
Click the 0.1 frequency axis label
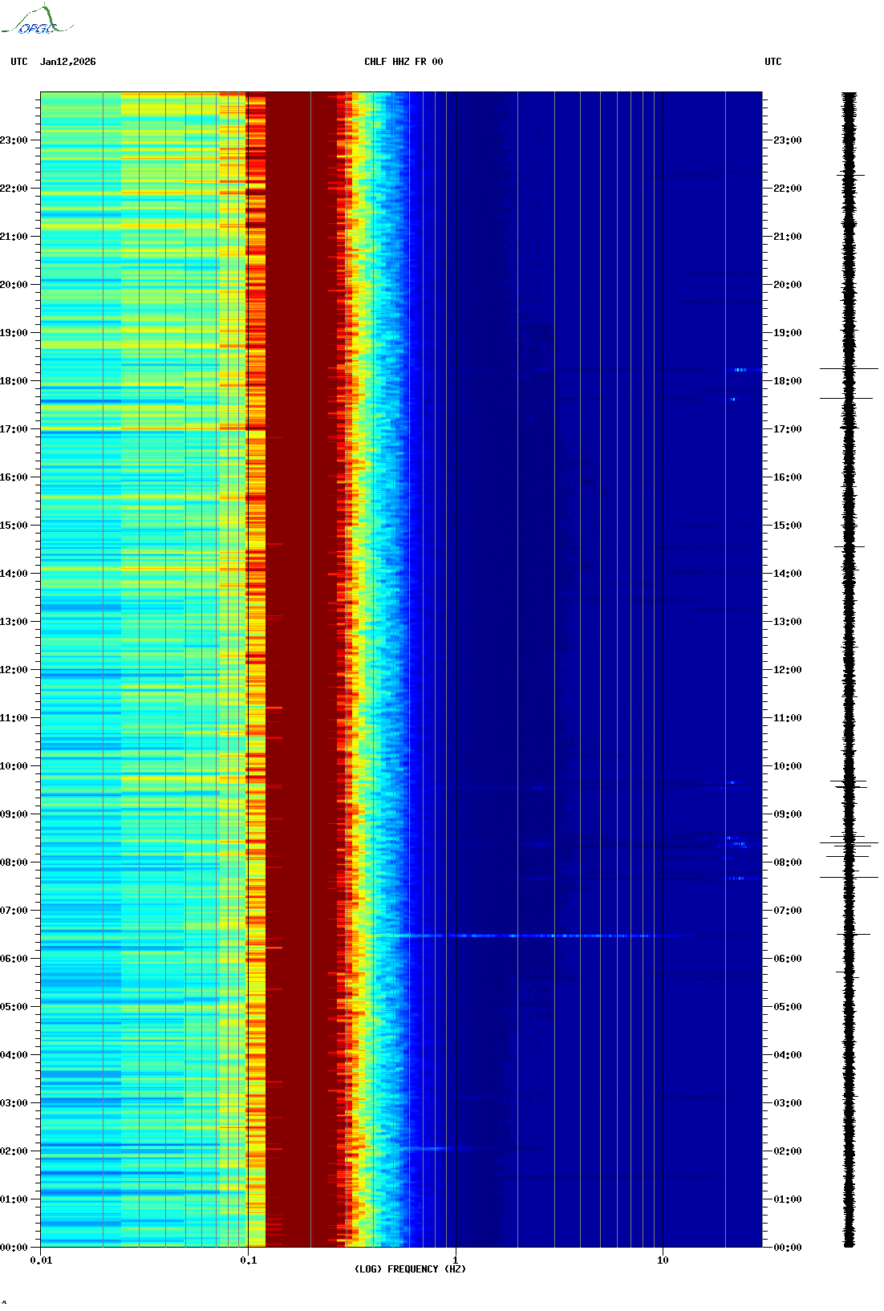pos(249,1260)
